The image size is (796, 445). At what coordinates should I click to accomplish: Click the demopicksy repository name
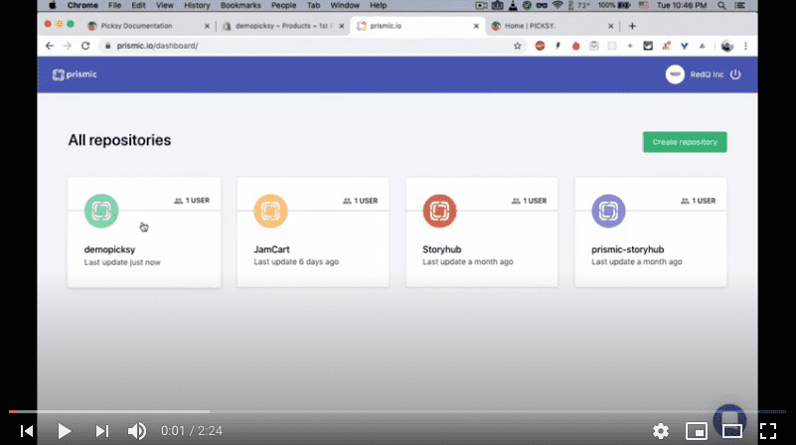click(x=109, y=249)
